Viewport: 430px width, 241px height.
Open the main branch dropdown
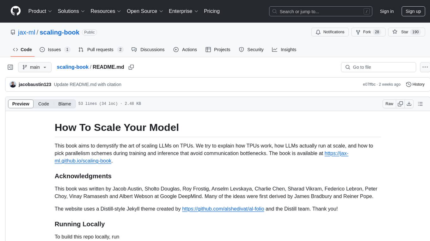coord(35,67)
